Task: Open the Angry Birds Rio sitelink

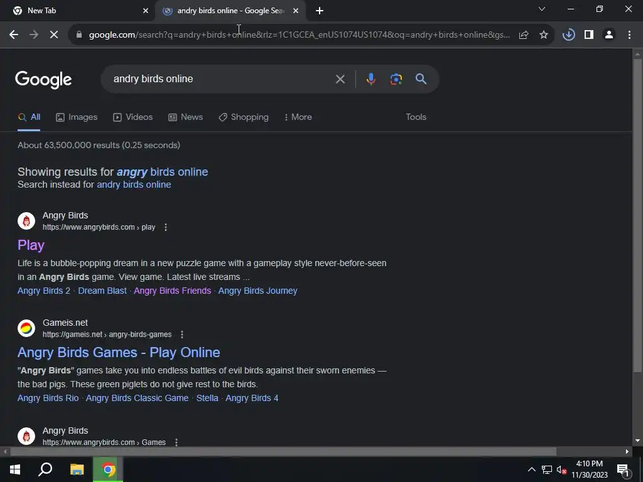Action: tap(48, 399)
